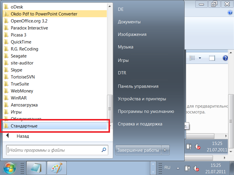Go back using the Назад button
234x175 pixels.
pyautogui.click(x=23, y=136)
